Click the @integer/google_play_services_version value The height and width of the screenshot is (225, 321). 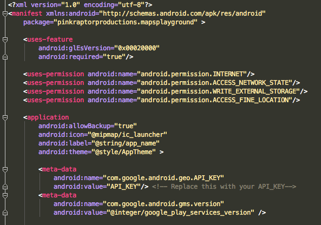click(180, 213)
